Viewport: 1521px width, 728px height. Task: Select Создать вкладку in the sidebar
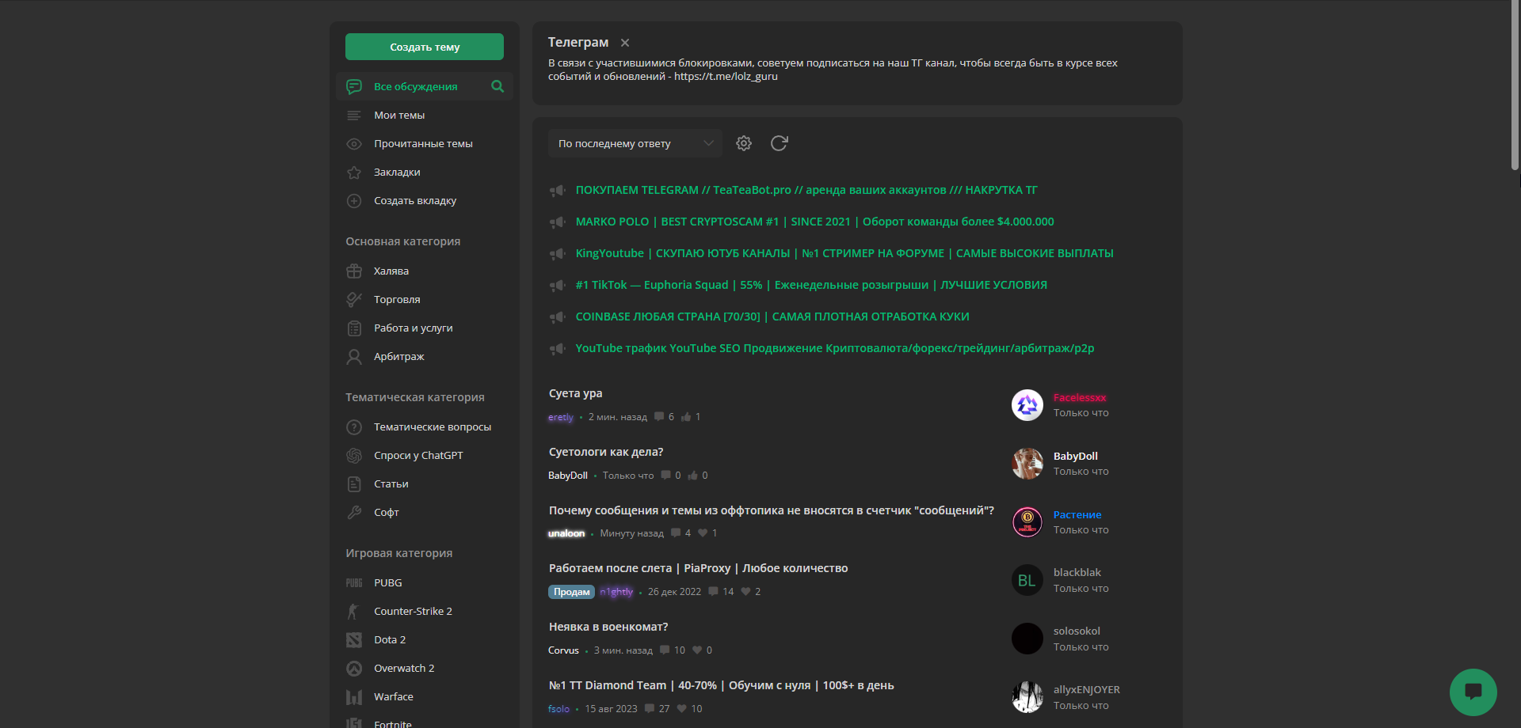point(415,201)
